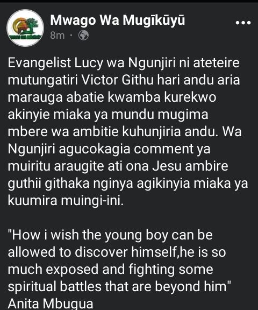Open Mwago Wa Mugĩkũyũ profile picture
The height and width of the screenshot is (310, 258).
[25, 28]
